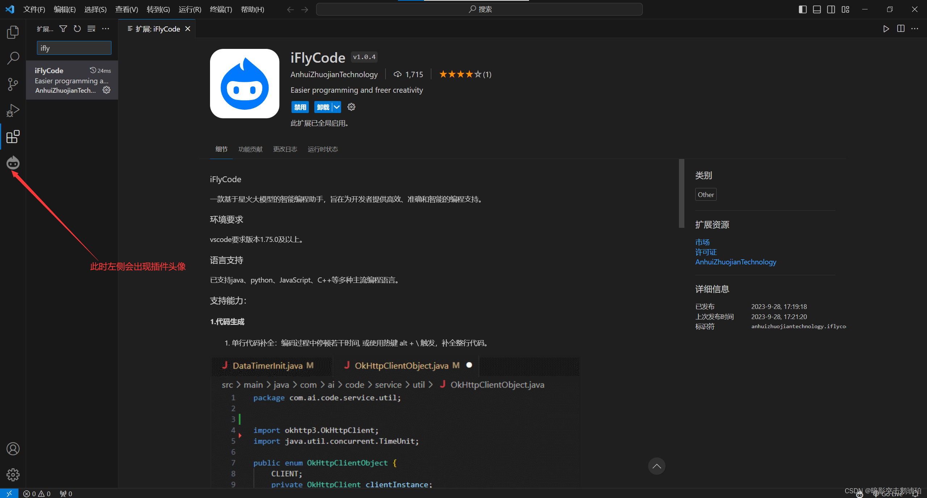
Task: Open the extensions more actions menu
Action: [105, 29]
